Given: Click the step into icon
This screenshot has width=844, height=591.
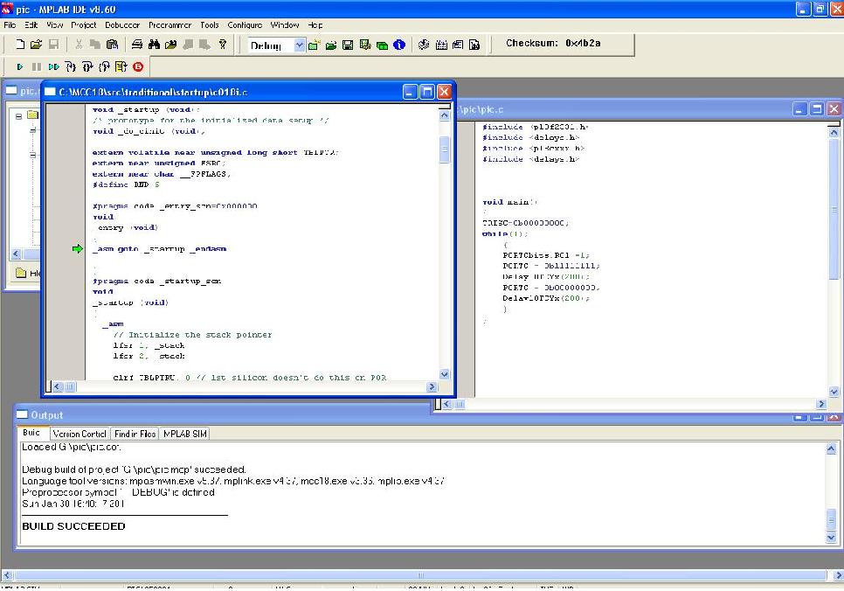Looking at the screenshot, I should pyautogui.click(x=71, y=66).
